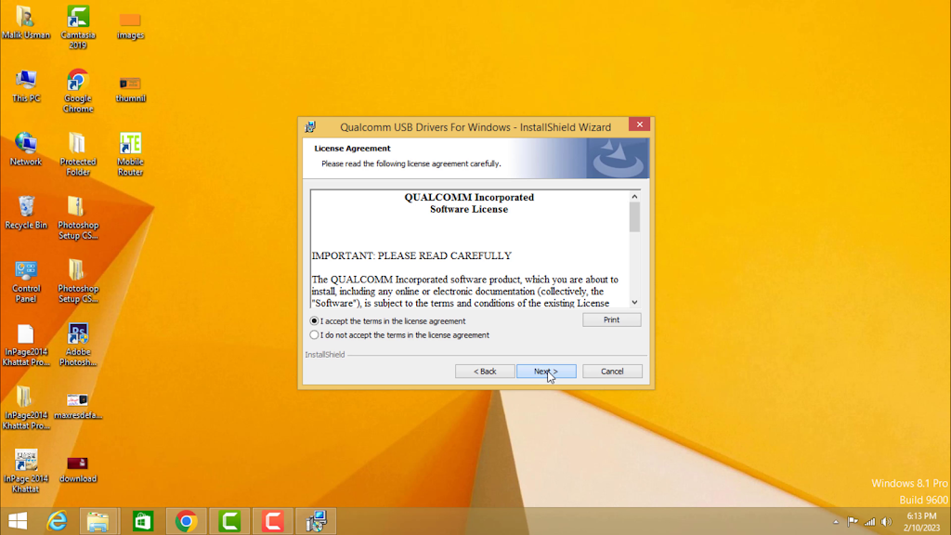Open the Windows Start button
Viewport: 951px width, 535px height.
click(x=18, y=521)
